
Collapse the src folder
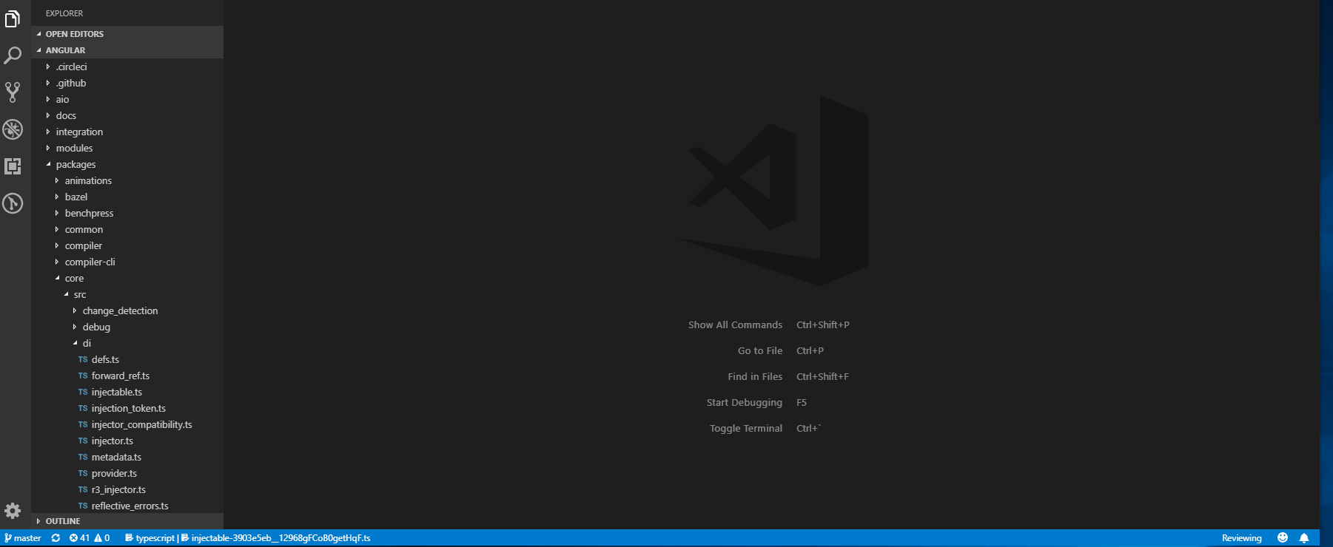tap(127, 294)
